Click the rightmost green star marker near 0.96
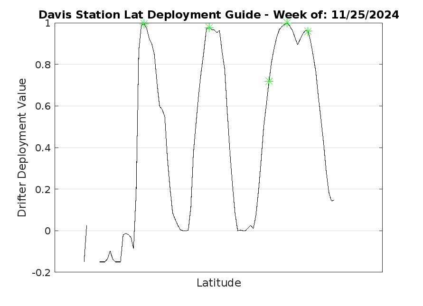 (308, 31)
